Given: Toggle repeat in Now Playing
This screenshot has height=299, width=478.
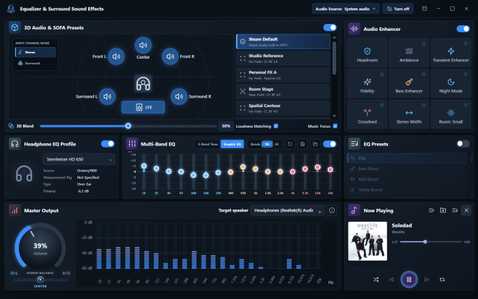Looking at the screenshot, I should (x=442, y=279).
